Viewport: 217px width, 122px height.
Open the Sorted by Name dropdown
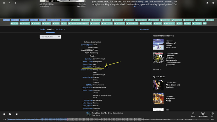pos(50,37)
